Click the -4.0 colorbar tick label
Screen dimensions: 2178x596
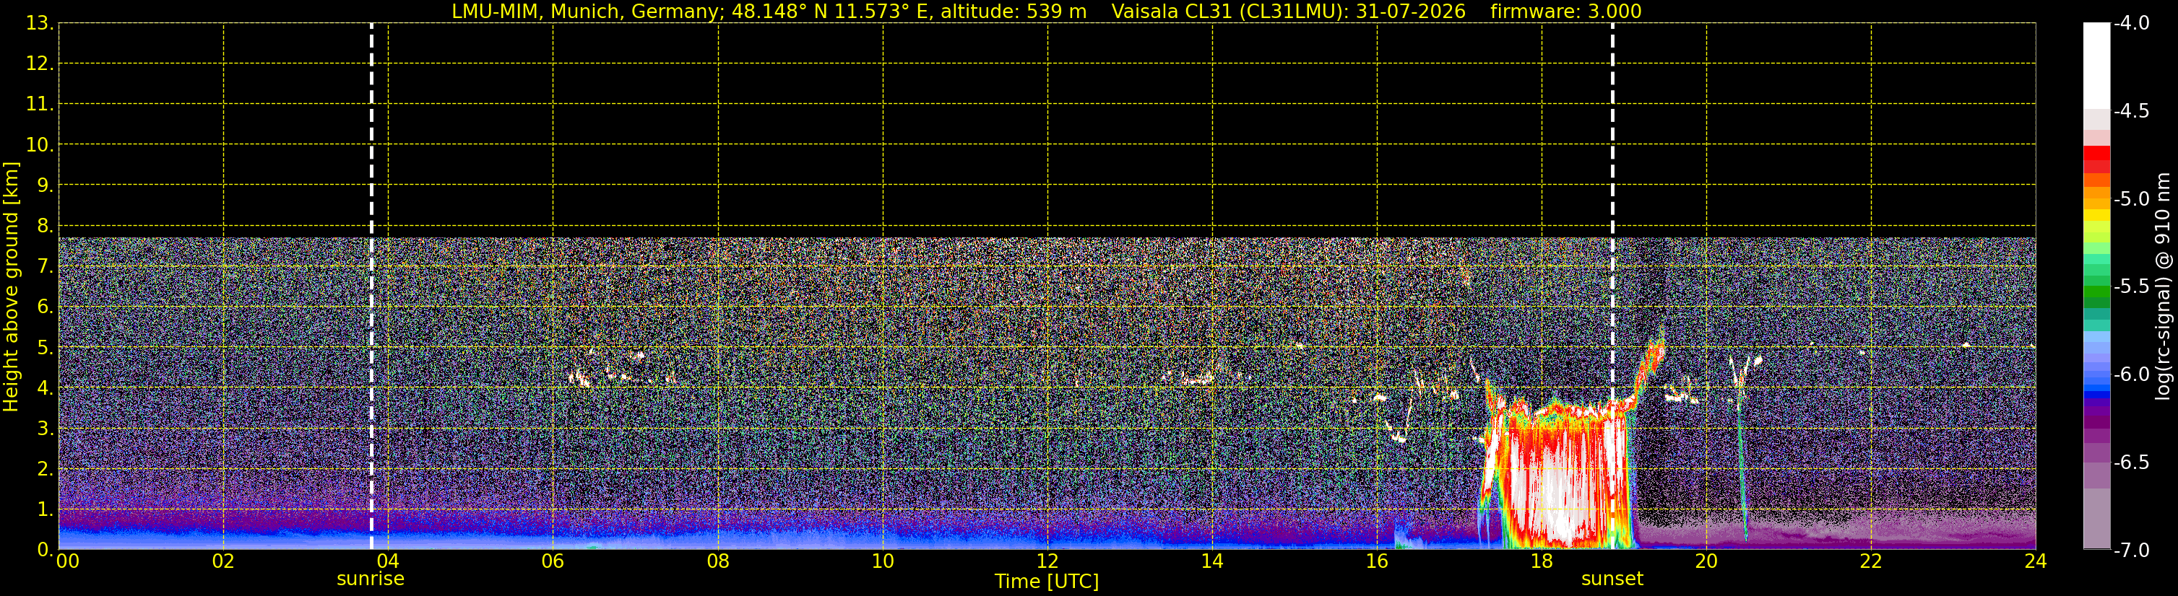click(x=2130, y=23)
